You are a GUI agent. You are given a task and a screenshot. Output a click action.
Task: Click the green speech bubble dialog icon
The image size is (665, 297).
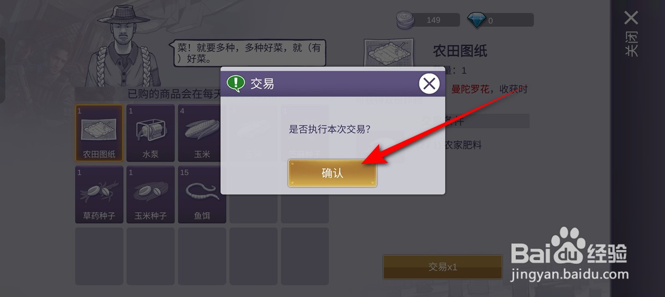[236, 84]
